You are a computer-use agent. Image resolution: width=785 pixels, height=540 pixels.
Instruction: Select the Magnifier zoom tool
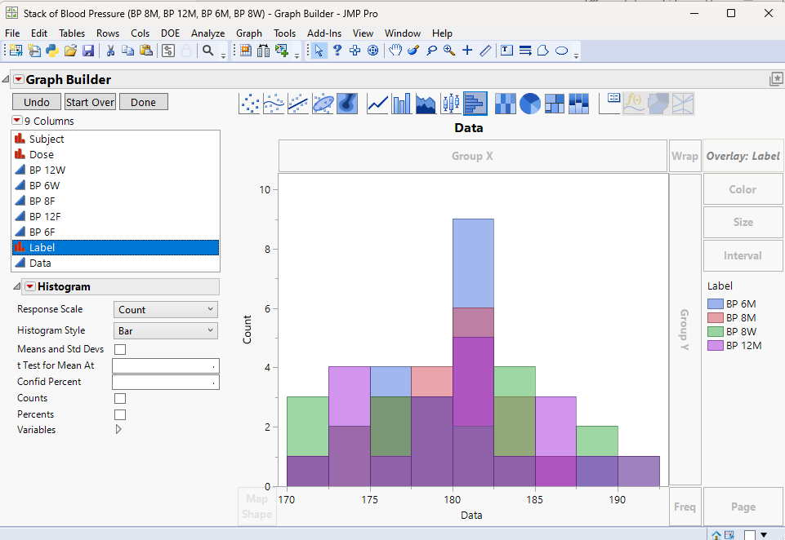pos(449,51)
